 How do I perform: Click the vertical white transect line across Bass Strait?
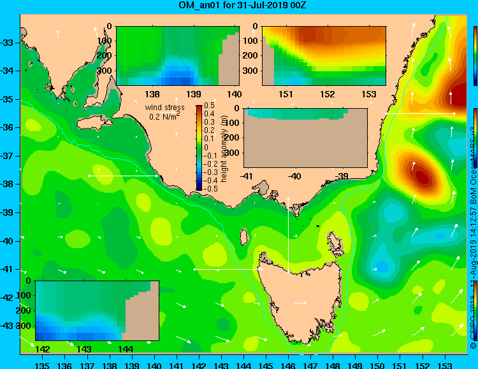[288, 235]
